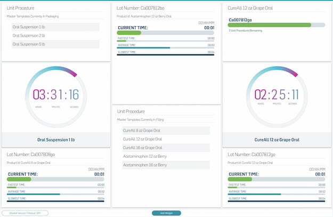Screen dimensions: 333x217
Task: Click the Add Widget button
Action: [166, 213]
